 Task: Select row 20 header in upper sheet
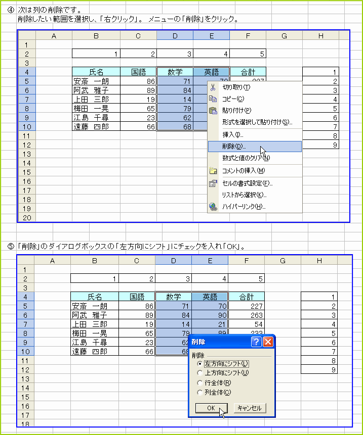point(27,218)
